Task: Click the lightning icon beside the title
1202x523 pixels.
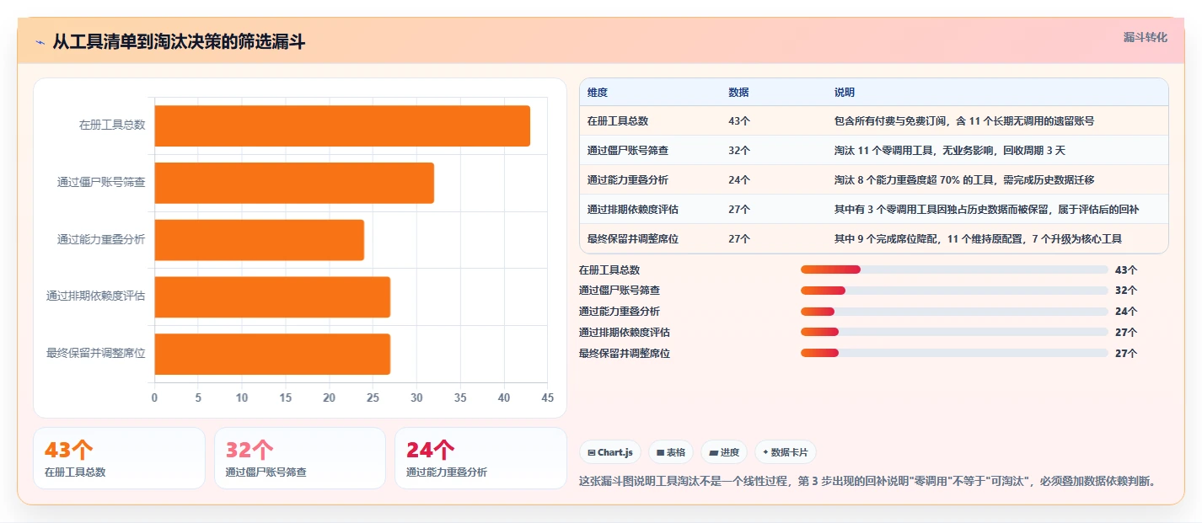Action: 40,42
